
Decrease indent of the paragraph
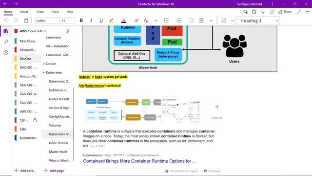(x=191, y=21)
